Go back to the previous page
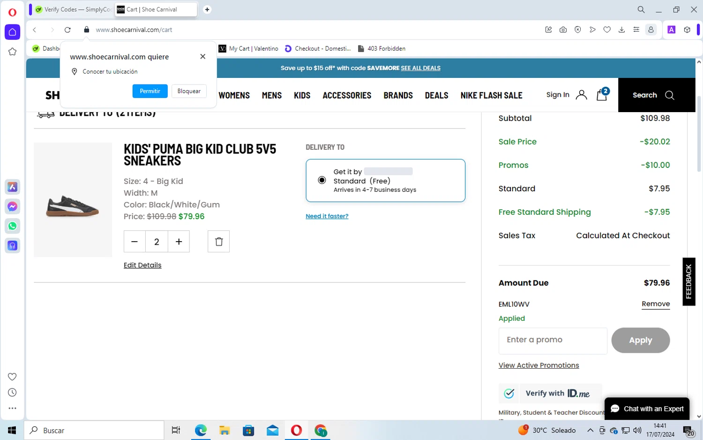This screenshot has height=440, width=703. [x=34, y=30]
